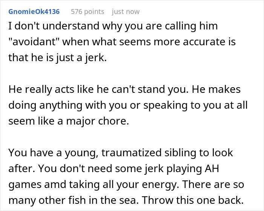
Task: Open GnomieOk4136's user profile link
Action: (x=34, y=11)
